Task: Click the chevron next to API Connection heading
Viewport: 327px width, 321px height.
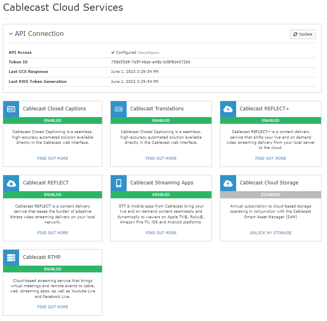Action: (11, 33)
